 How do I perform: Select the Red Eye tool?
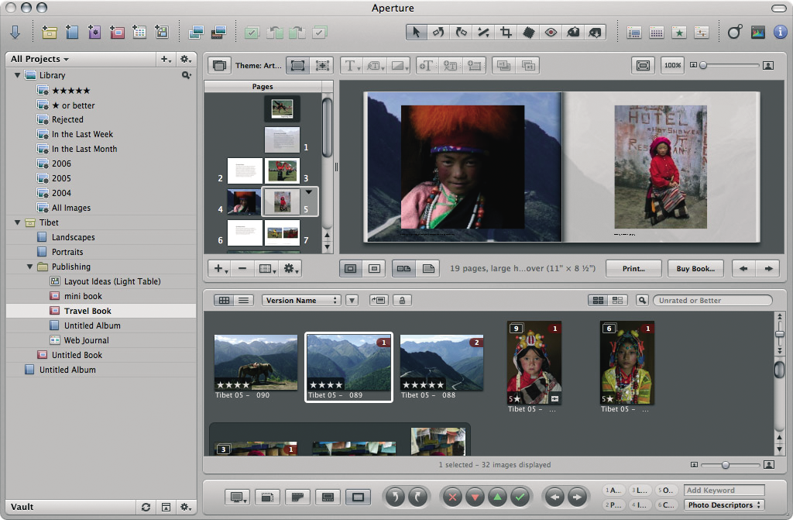(551, 33)
